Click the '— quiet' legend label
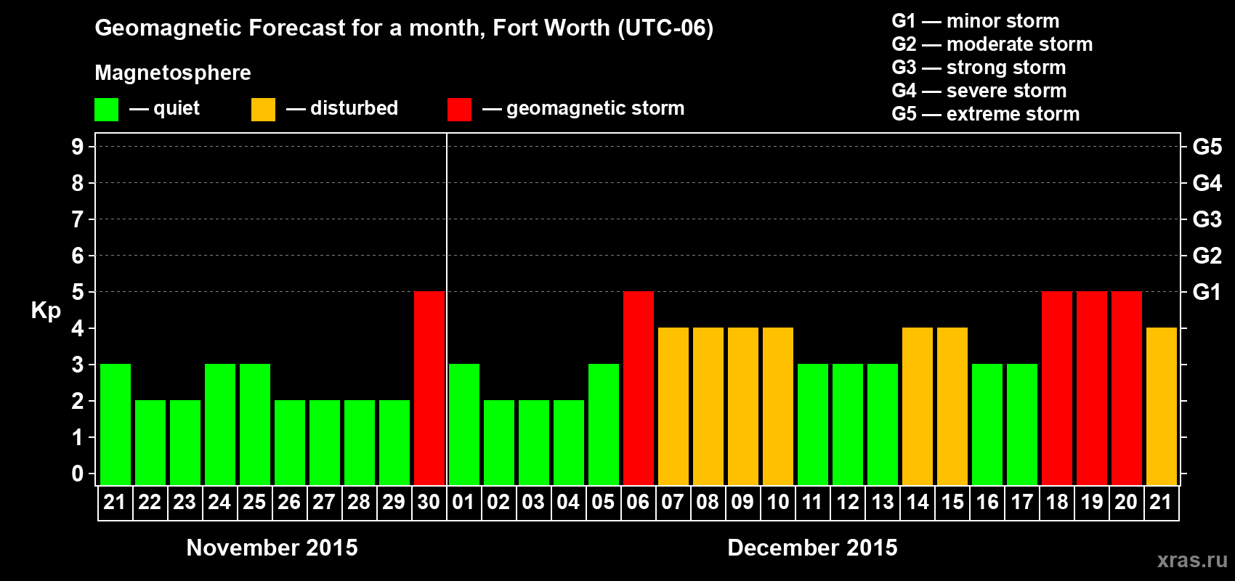 click(x=164, y=109)
